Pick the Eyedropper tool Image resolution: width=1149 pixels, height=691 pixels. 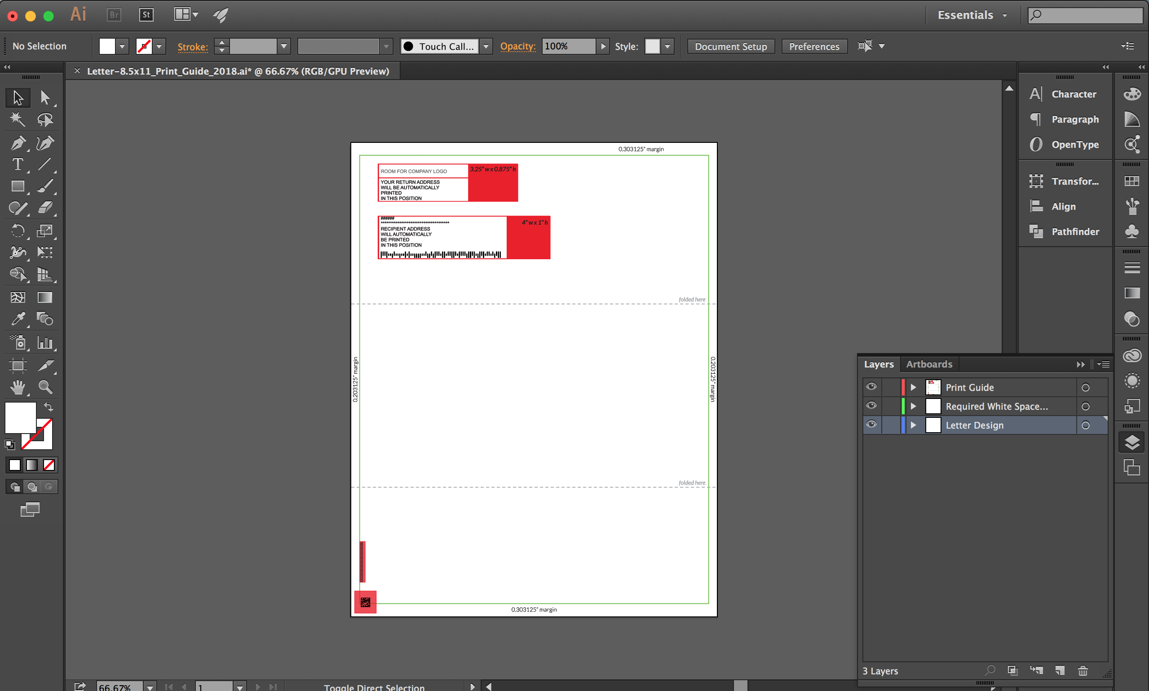(x=18, y=319)
